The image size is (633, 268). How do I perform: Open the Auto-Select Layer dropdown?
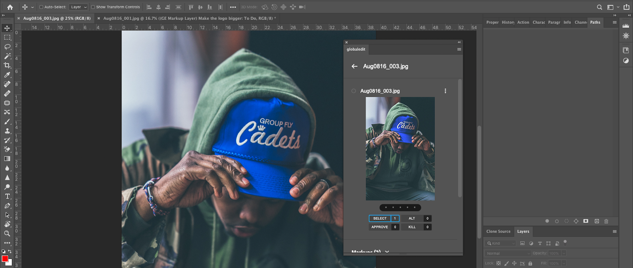coord(78,7)
